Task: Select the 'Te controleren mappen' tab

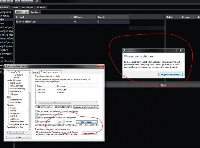Action: tap(50, 72)
